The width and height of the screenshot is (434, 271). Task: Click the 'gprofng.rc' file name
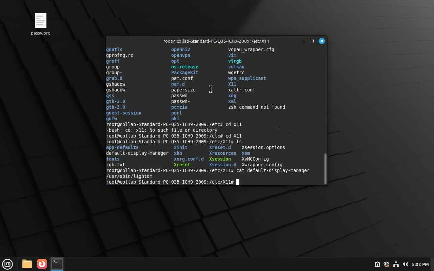click(120, 55)
